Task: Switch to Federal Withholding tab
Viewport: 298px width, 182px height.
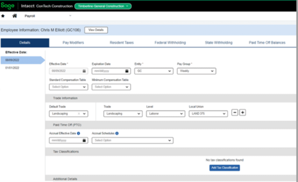Action: [x=170, y=43]
